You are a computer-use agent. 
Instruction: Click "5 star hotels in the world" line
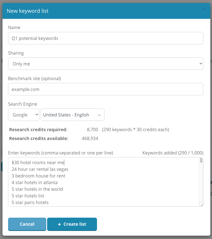point(37,189)
